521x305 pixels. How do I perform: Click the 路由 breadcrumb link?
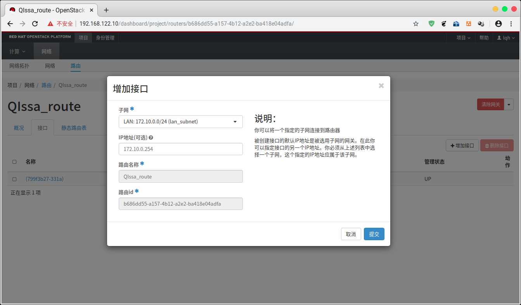pos(47,85)
